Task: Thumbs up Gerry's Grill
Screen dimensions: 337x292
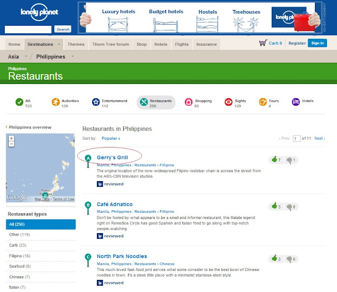Action: pyautogui.click(x=276, y=160)
